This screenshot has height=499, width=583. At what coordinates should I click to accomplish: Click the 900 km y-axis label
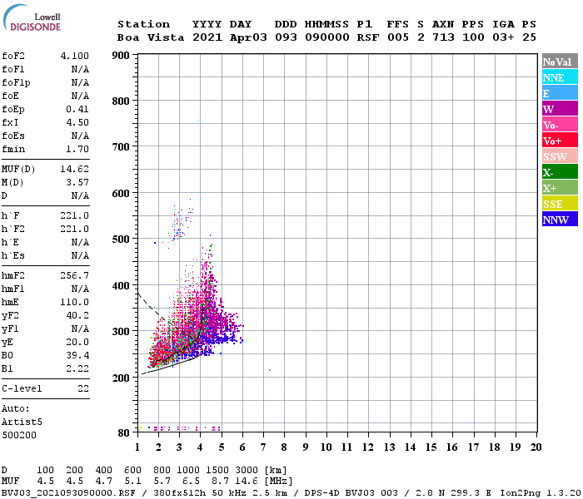121,56
